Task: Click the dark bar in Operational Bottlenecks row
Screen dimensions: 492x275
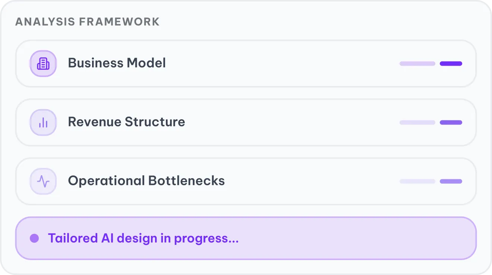Action: click(451, 181)
